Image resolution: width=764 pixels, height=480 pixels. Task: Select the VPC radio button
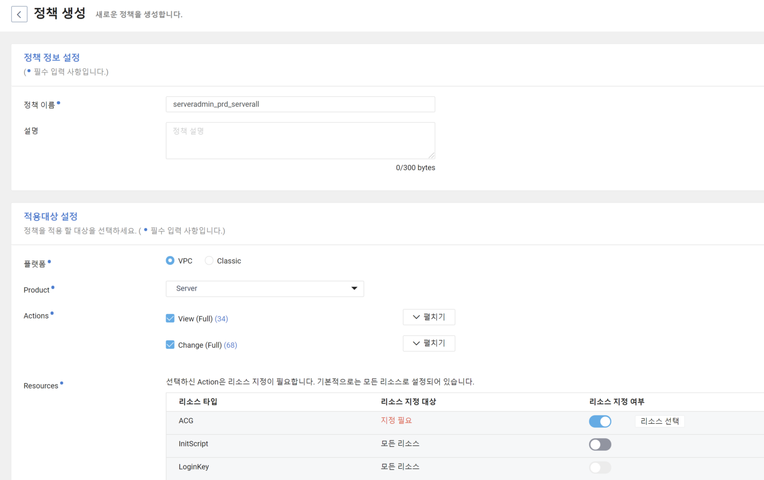click(170, 260)
